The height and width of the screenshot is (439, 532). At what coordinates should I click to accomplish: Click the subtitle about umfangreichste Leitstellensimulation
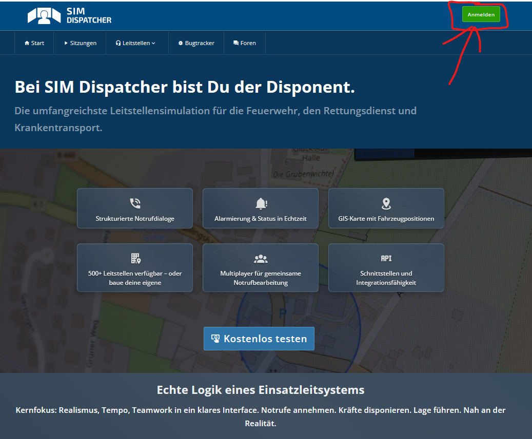coord(215,119)
